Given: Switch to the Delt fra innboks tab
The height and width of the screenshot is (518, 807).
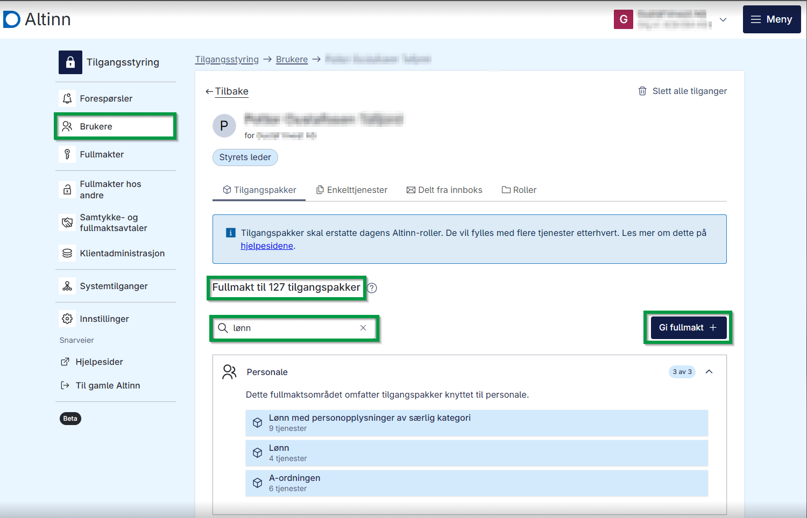Looking at the screenshot, I should point(444,190).
